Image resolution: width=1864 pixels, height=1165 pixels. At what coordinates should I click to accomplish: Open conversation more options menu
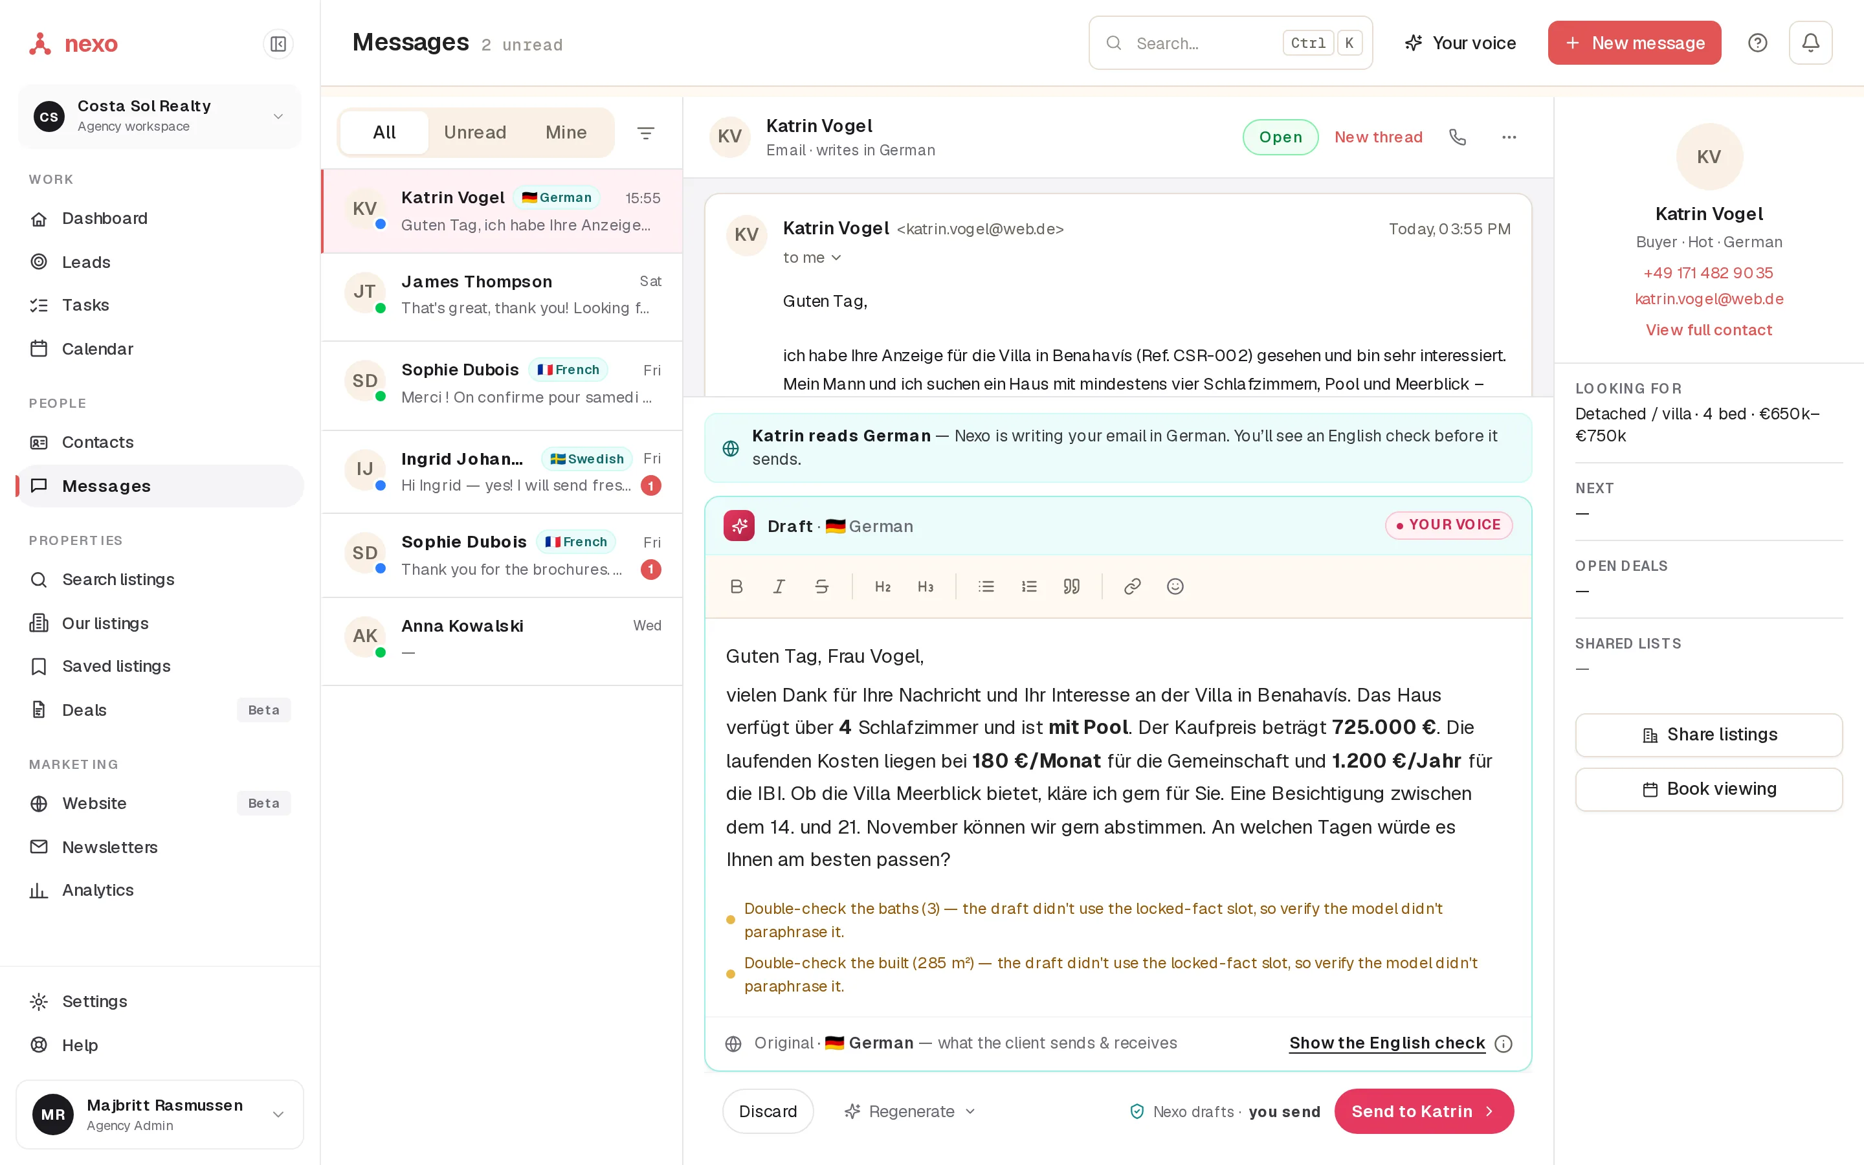(x=1509, y=137)
